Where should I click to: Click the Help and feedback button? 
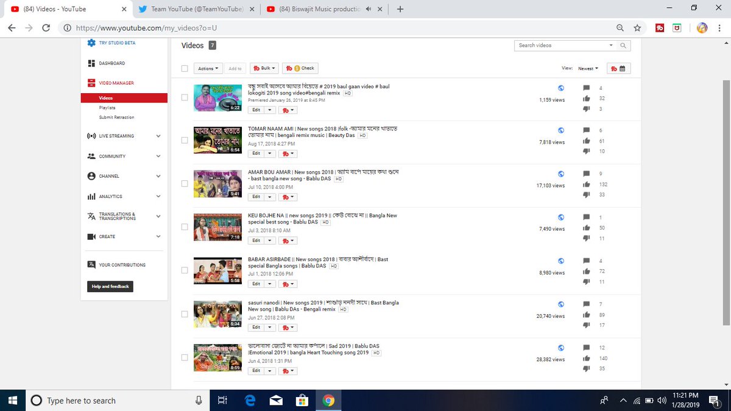click(x=110, y=286)
